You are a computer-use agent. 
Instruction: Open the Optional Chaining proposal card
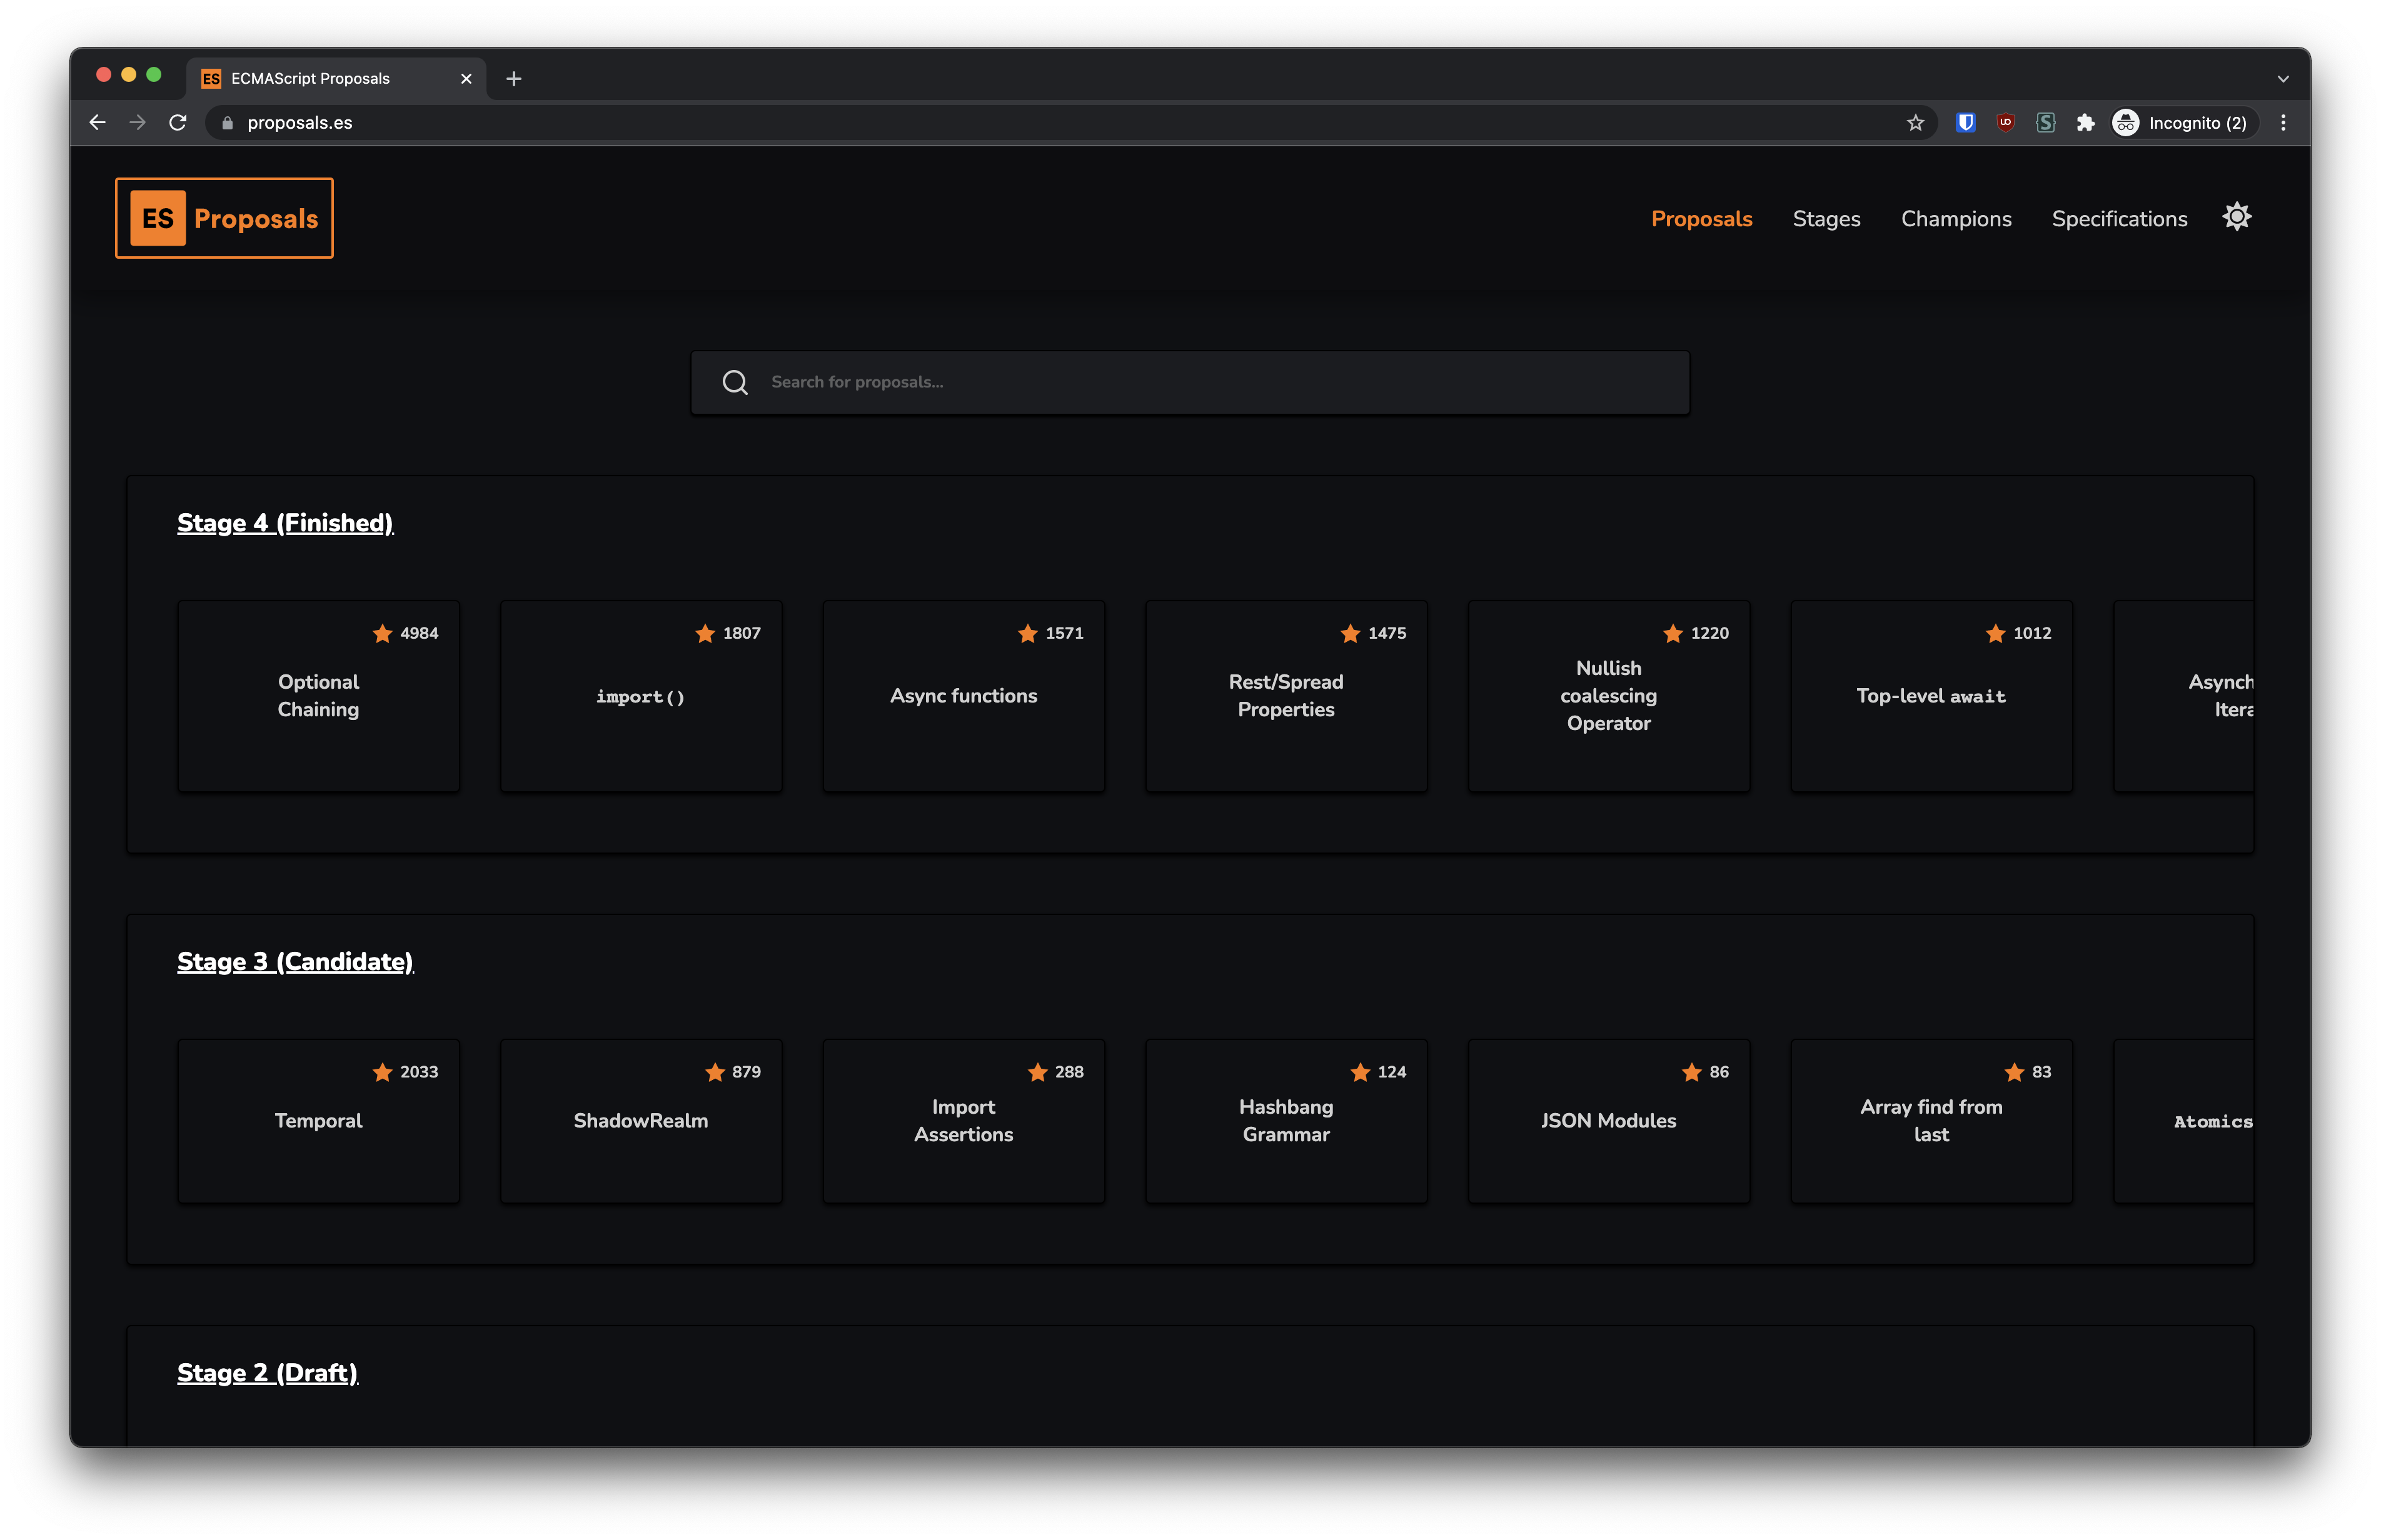[x=318, y=696]
